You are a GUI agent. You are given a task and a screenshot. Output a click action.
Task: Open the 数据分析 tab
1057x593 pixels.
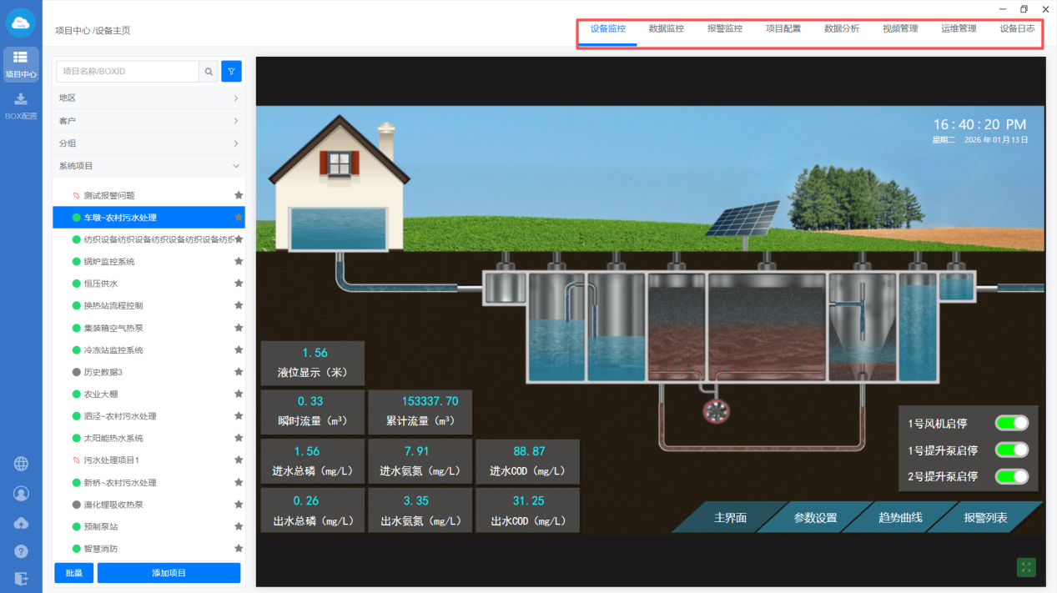[841, 28]
